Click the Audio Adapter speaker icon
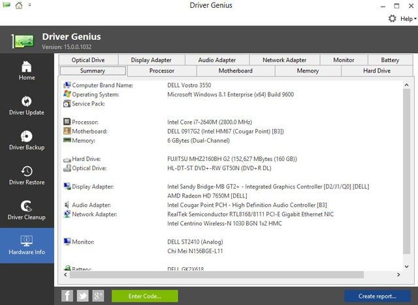 pos(67,205)
